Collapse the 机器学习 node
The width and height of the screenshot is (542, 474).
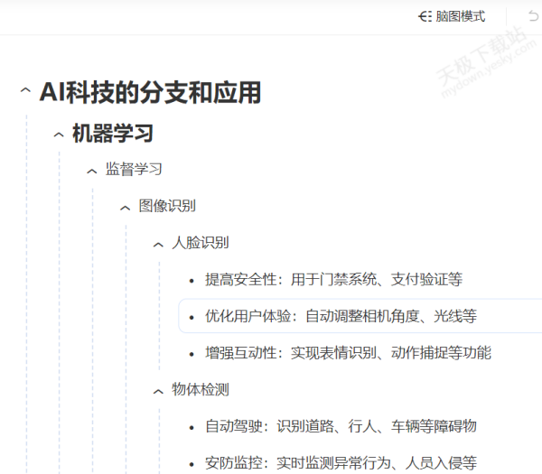click(59, 135)
